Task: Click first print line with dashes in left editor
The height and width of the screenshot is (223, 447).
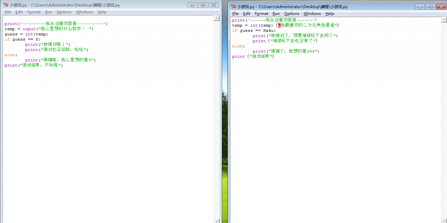Action: coord(56,24)
